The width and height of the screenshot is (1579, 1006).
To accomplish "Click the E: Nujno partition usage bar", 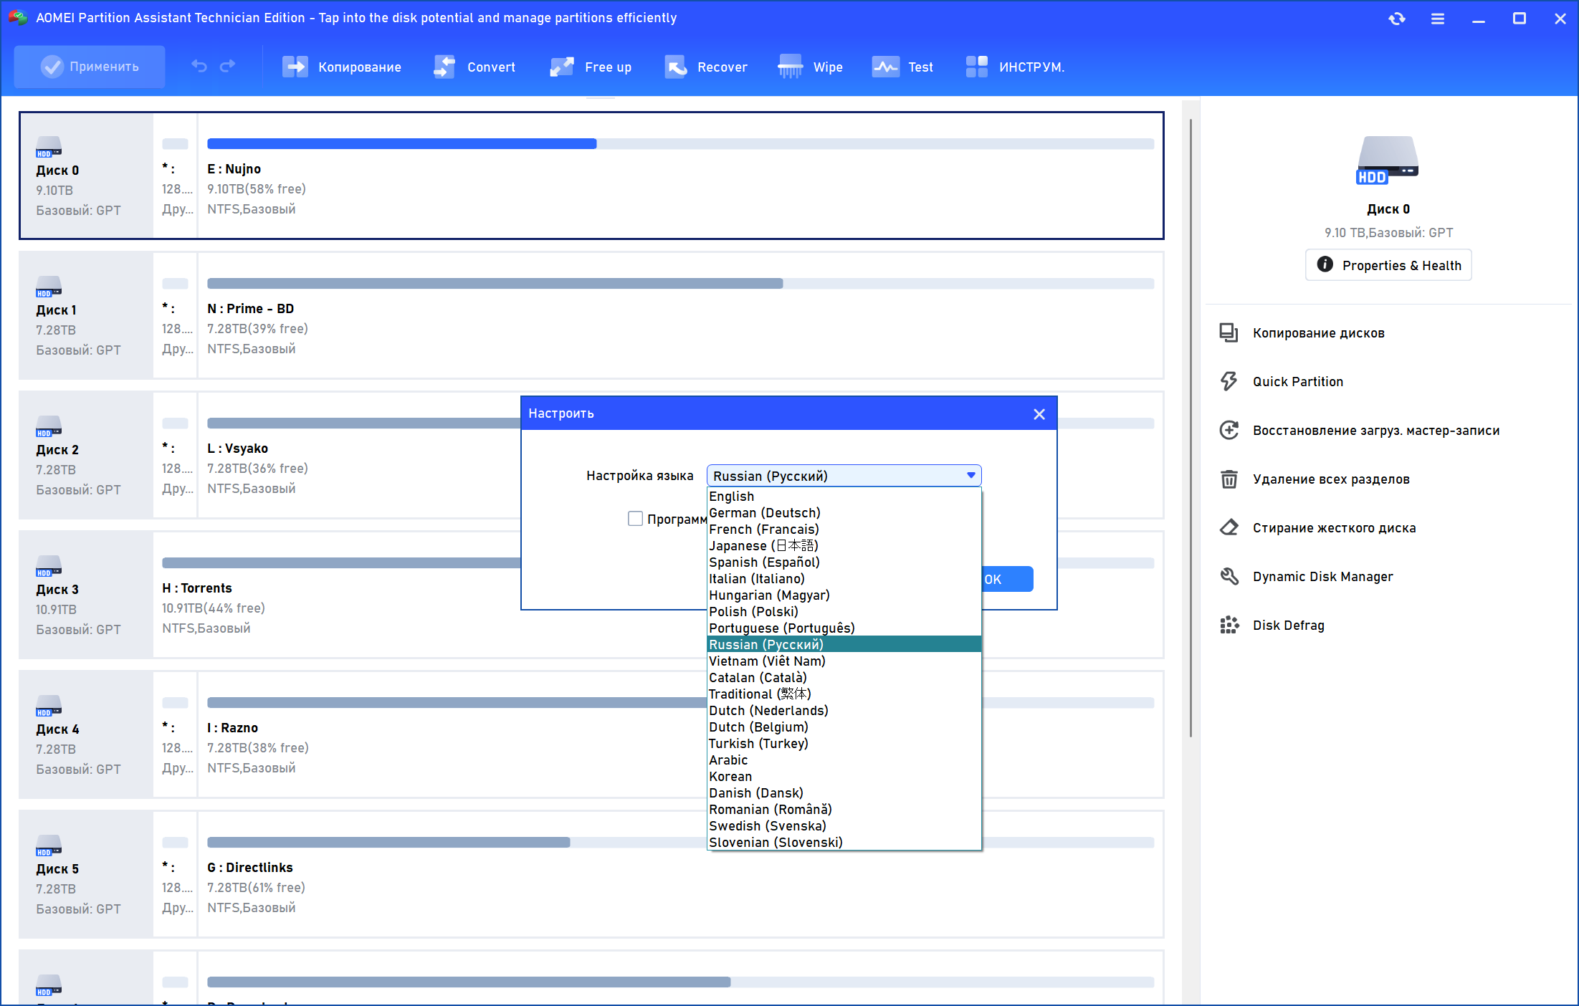I will coord(680,144).
